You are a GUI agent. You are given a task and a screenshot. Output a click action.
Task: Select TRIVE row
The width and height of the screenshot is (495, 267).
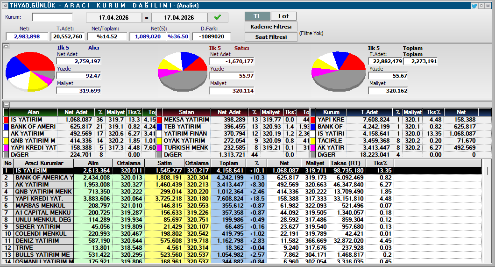tap(242, 248)
